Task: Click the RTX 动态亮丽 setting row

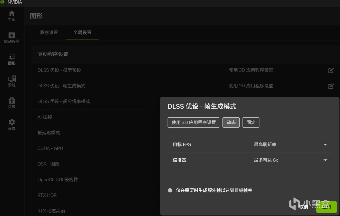Action: pyautogui.click(x=51, y=211)
